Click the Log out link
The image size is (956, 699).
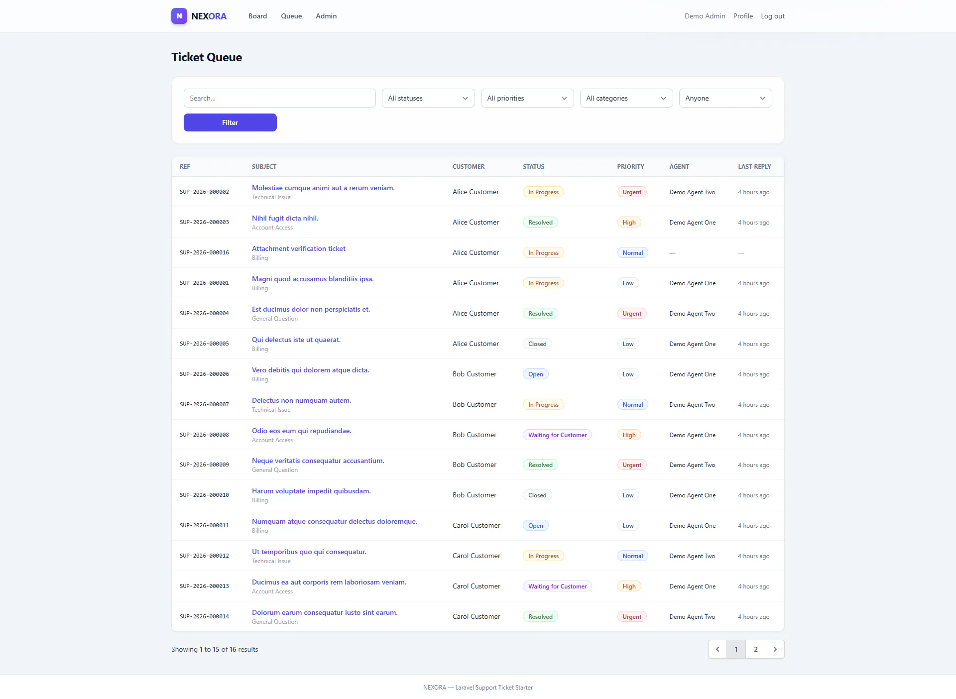(773, 16)
